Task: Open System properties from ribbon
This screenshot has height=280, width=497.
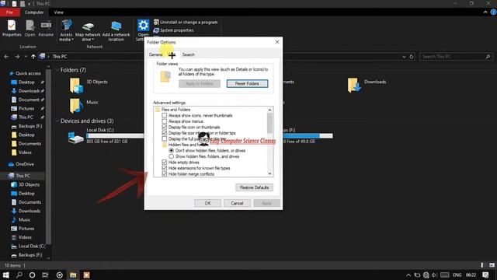Action: coord(174,30)
